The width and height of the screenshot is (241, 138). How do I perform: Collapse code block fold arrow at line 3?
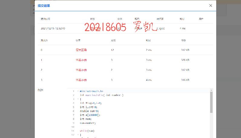tap(78, 99)
